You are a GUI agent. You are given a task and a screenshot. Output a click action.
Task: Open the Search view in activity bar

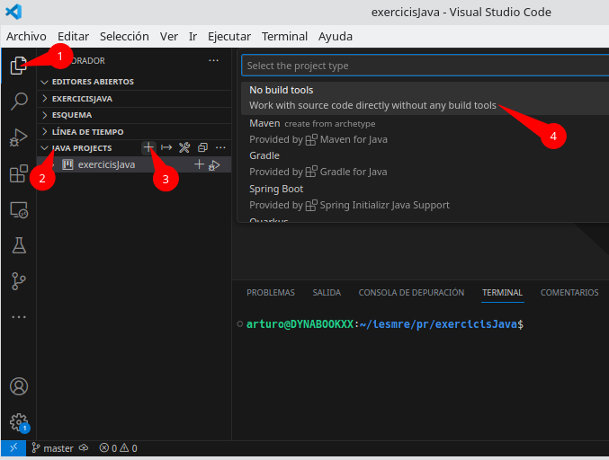[x=18, y=102]
